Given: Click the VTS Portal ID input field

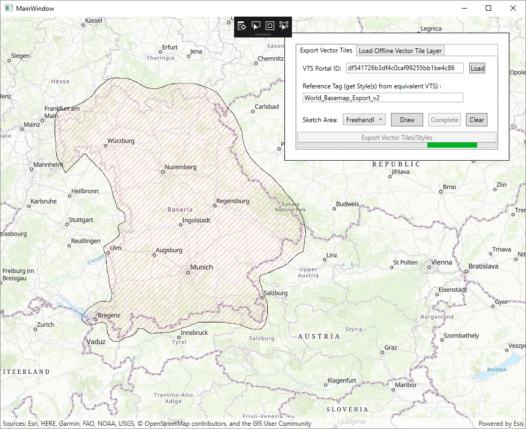Looking at the screenshot, I should click(x=405, y=68).
